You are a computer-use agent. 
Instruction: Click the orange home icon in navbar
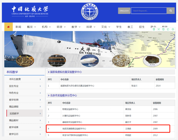point(8,27)
